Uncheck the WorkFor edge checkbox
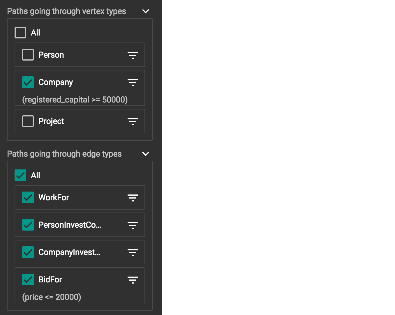Image resolution: width=395 pixels, height=315 pixels. point(28,197)
